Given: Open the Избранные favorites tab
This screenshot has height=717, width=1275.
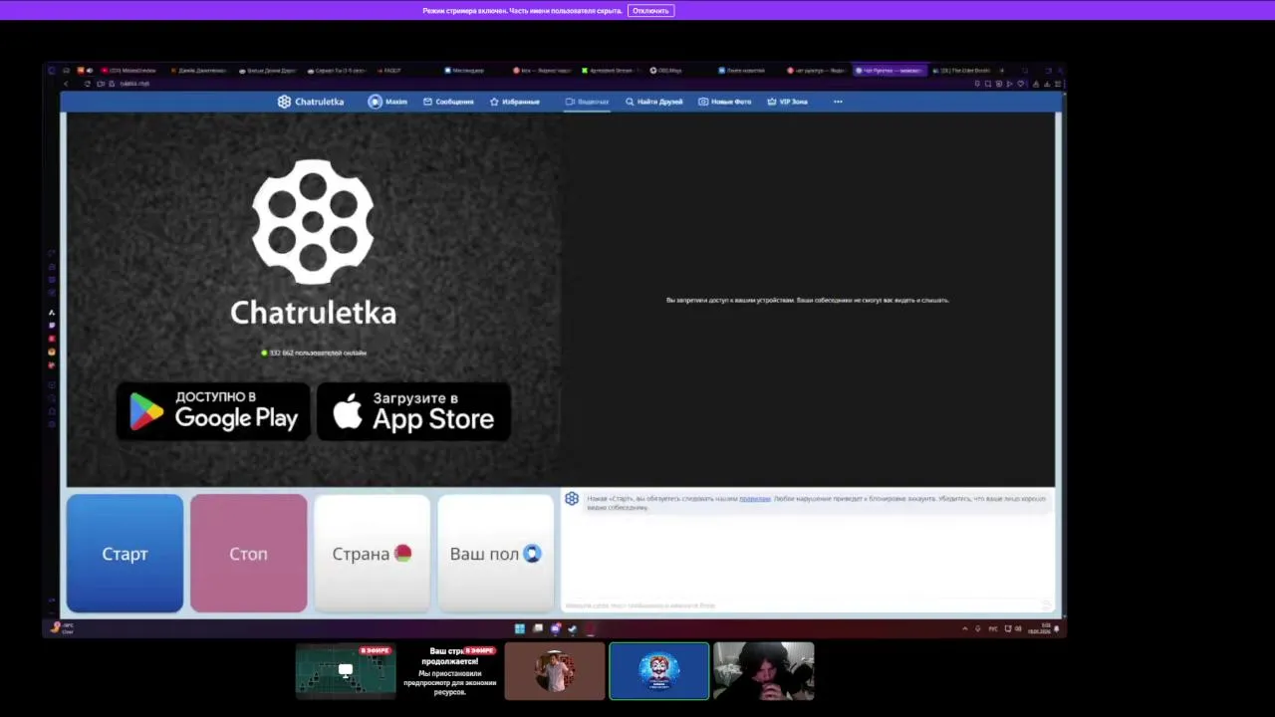Looking at the screenshot, I should click(514, 102).
